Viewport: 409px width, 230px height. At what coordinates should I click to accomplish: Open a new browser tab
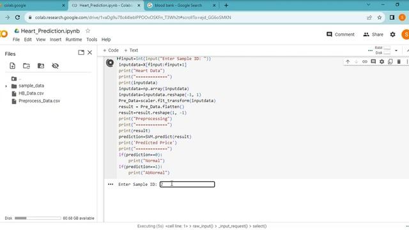[226, 5]
